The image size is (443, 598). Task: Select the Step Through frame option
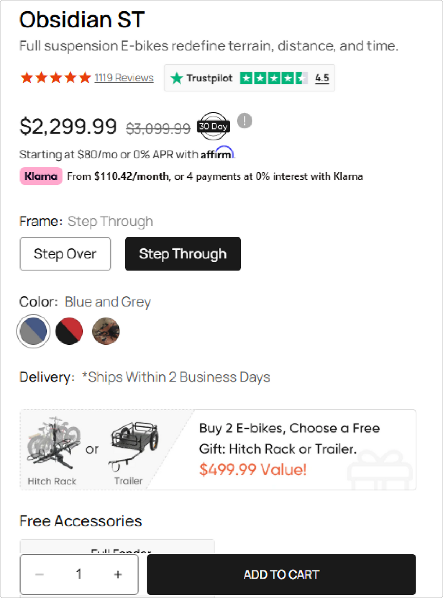(183, 254)
